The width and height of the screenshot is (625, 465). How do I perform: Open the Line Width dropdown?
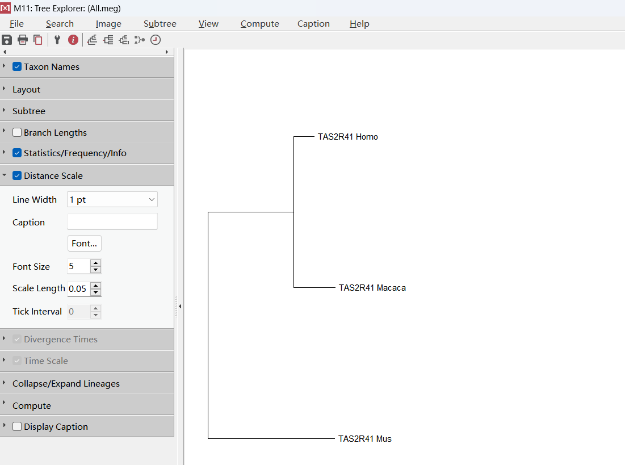tap(112, 199)
